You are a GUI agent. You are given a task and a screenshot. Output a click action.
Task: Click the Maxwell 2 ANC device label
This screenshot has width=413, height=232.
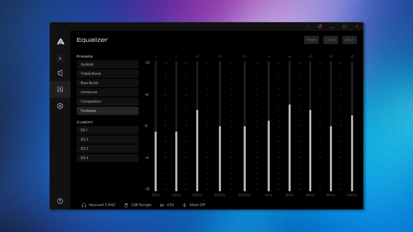click(102, 205)
